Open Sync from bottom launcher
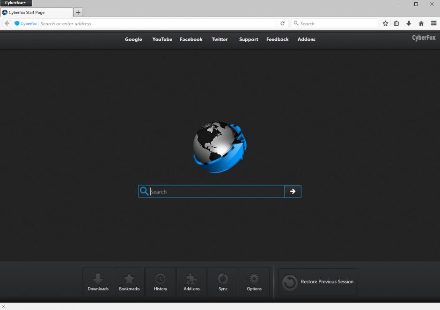The width and height of the screenshot is (440, 310). [x=223, y=281]
